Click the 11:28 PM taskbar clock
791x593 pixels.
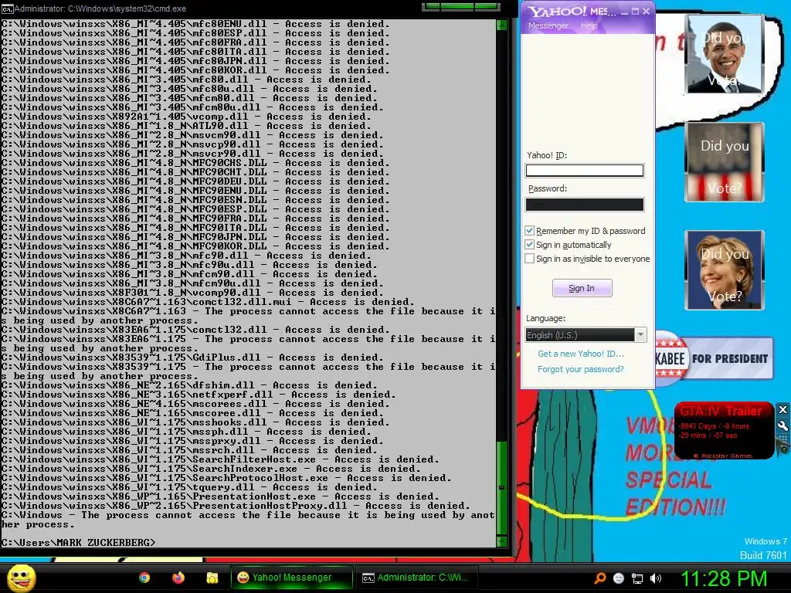(724, 578)
